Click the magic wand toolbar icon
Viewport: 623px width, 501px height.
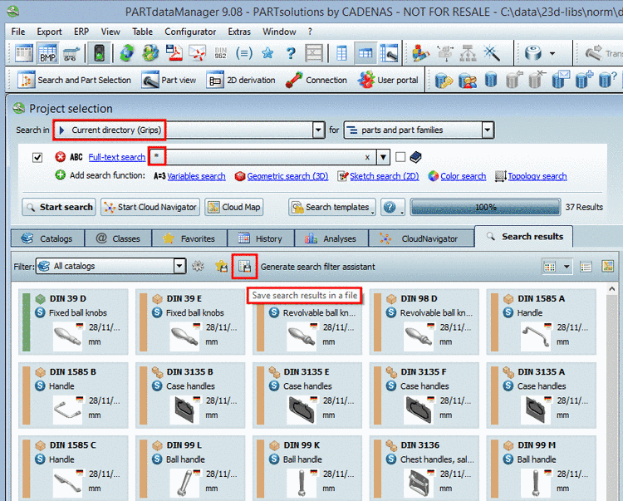point(492,53)
